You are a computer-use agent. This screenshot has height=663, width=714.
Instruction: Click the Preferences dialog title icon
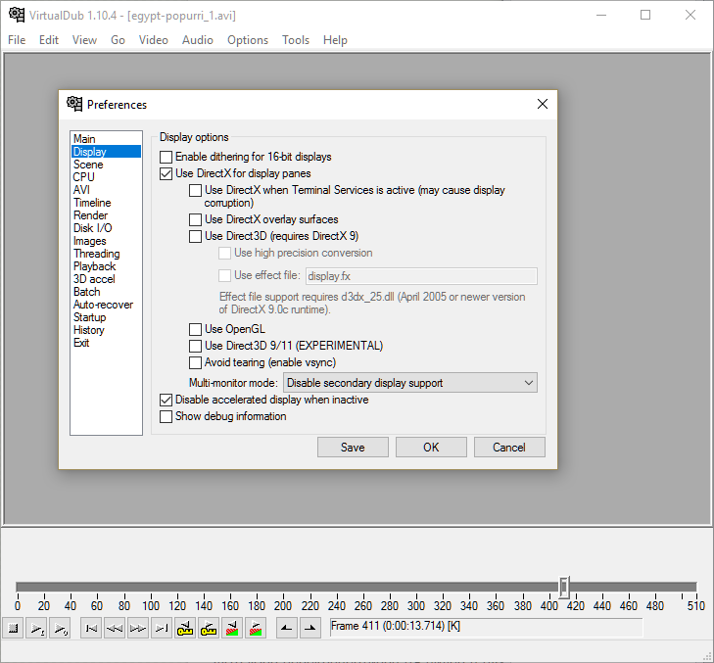(x=74, y=104)
